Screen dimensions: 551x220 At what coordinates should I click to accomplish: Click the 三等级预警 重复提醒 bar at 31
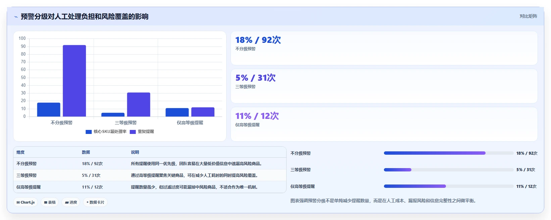(139, 104)
